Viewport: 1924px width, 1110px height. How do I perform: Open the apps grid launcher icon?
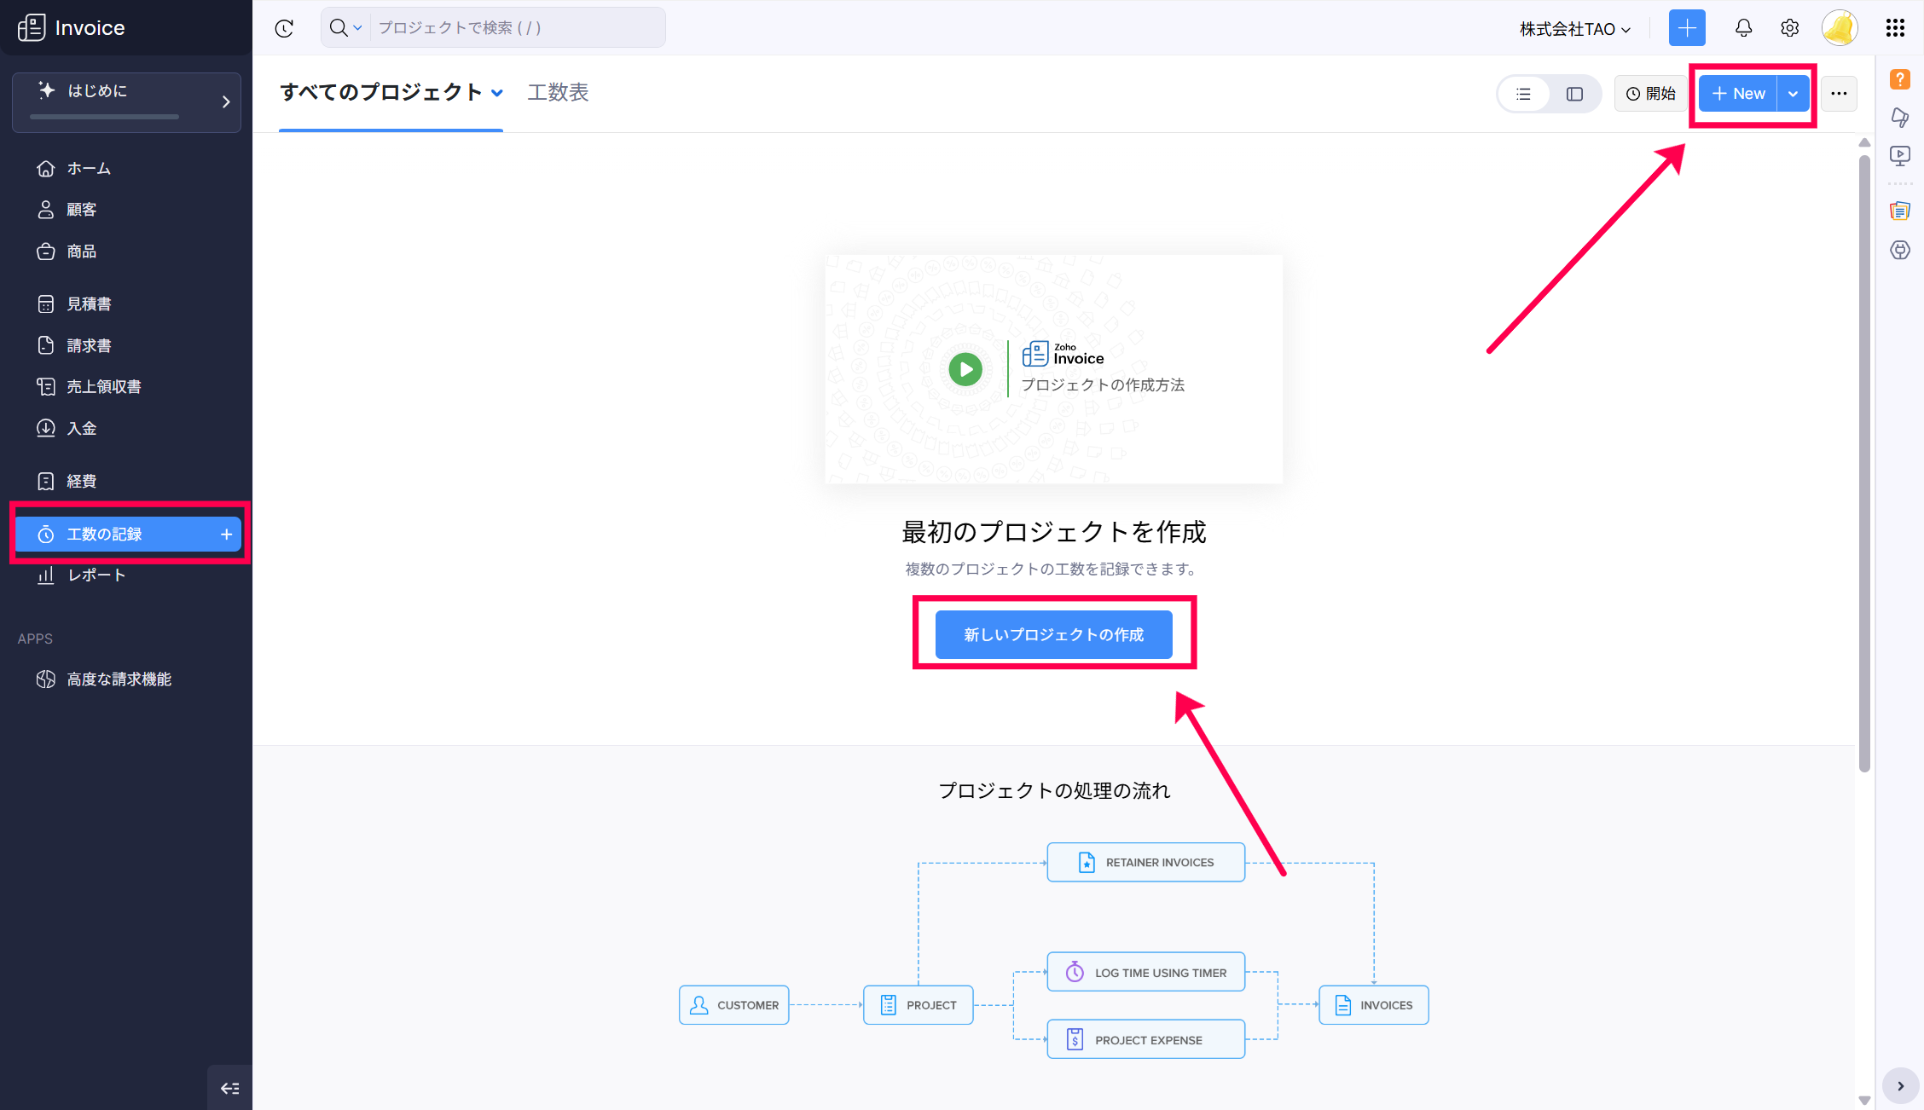[1895, 28]
